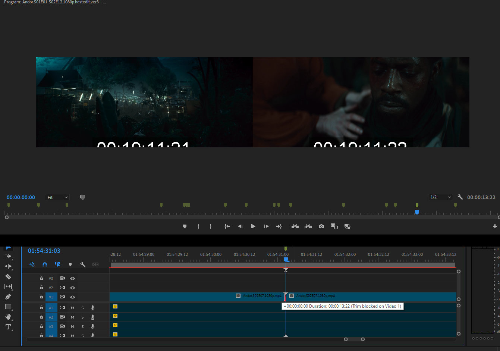Click the timeline playhead handle
This screenshot has height=351, width=500.
coord(286,259)
